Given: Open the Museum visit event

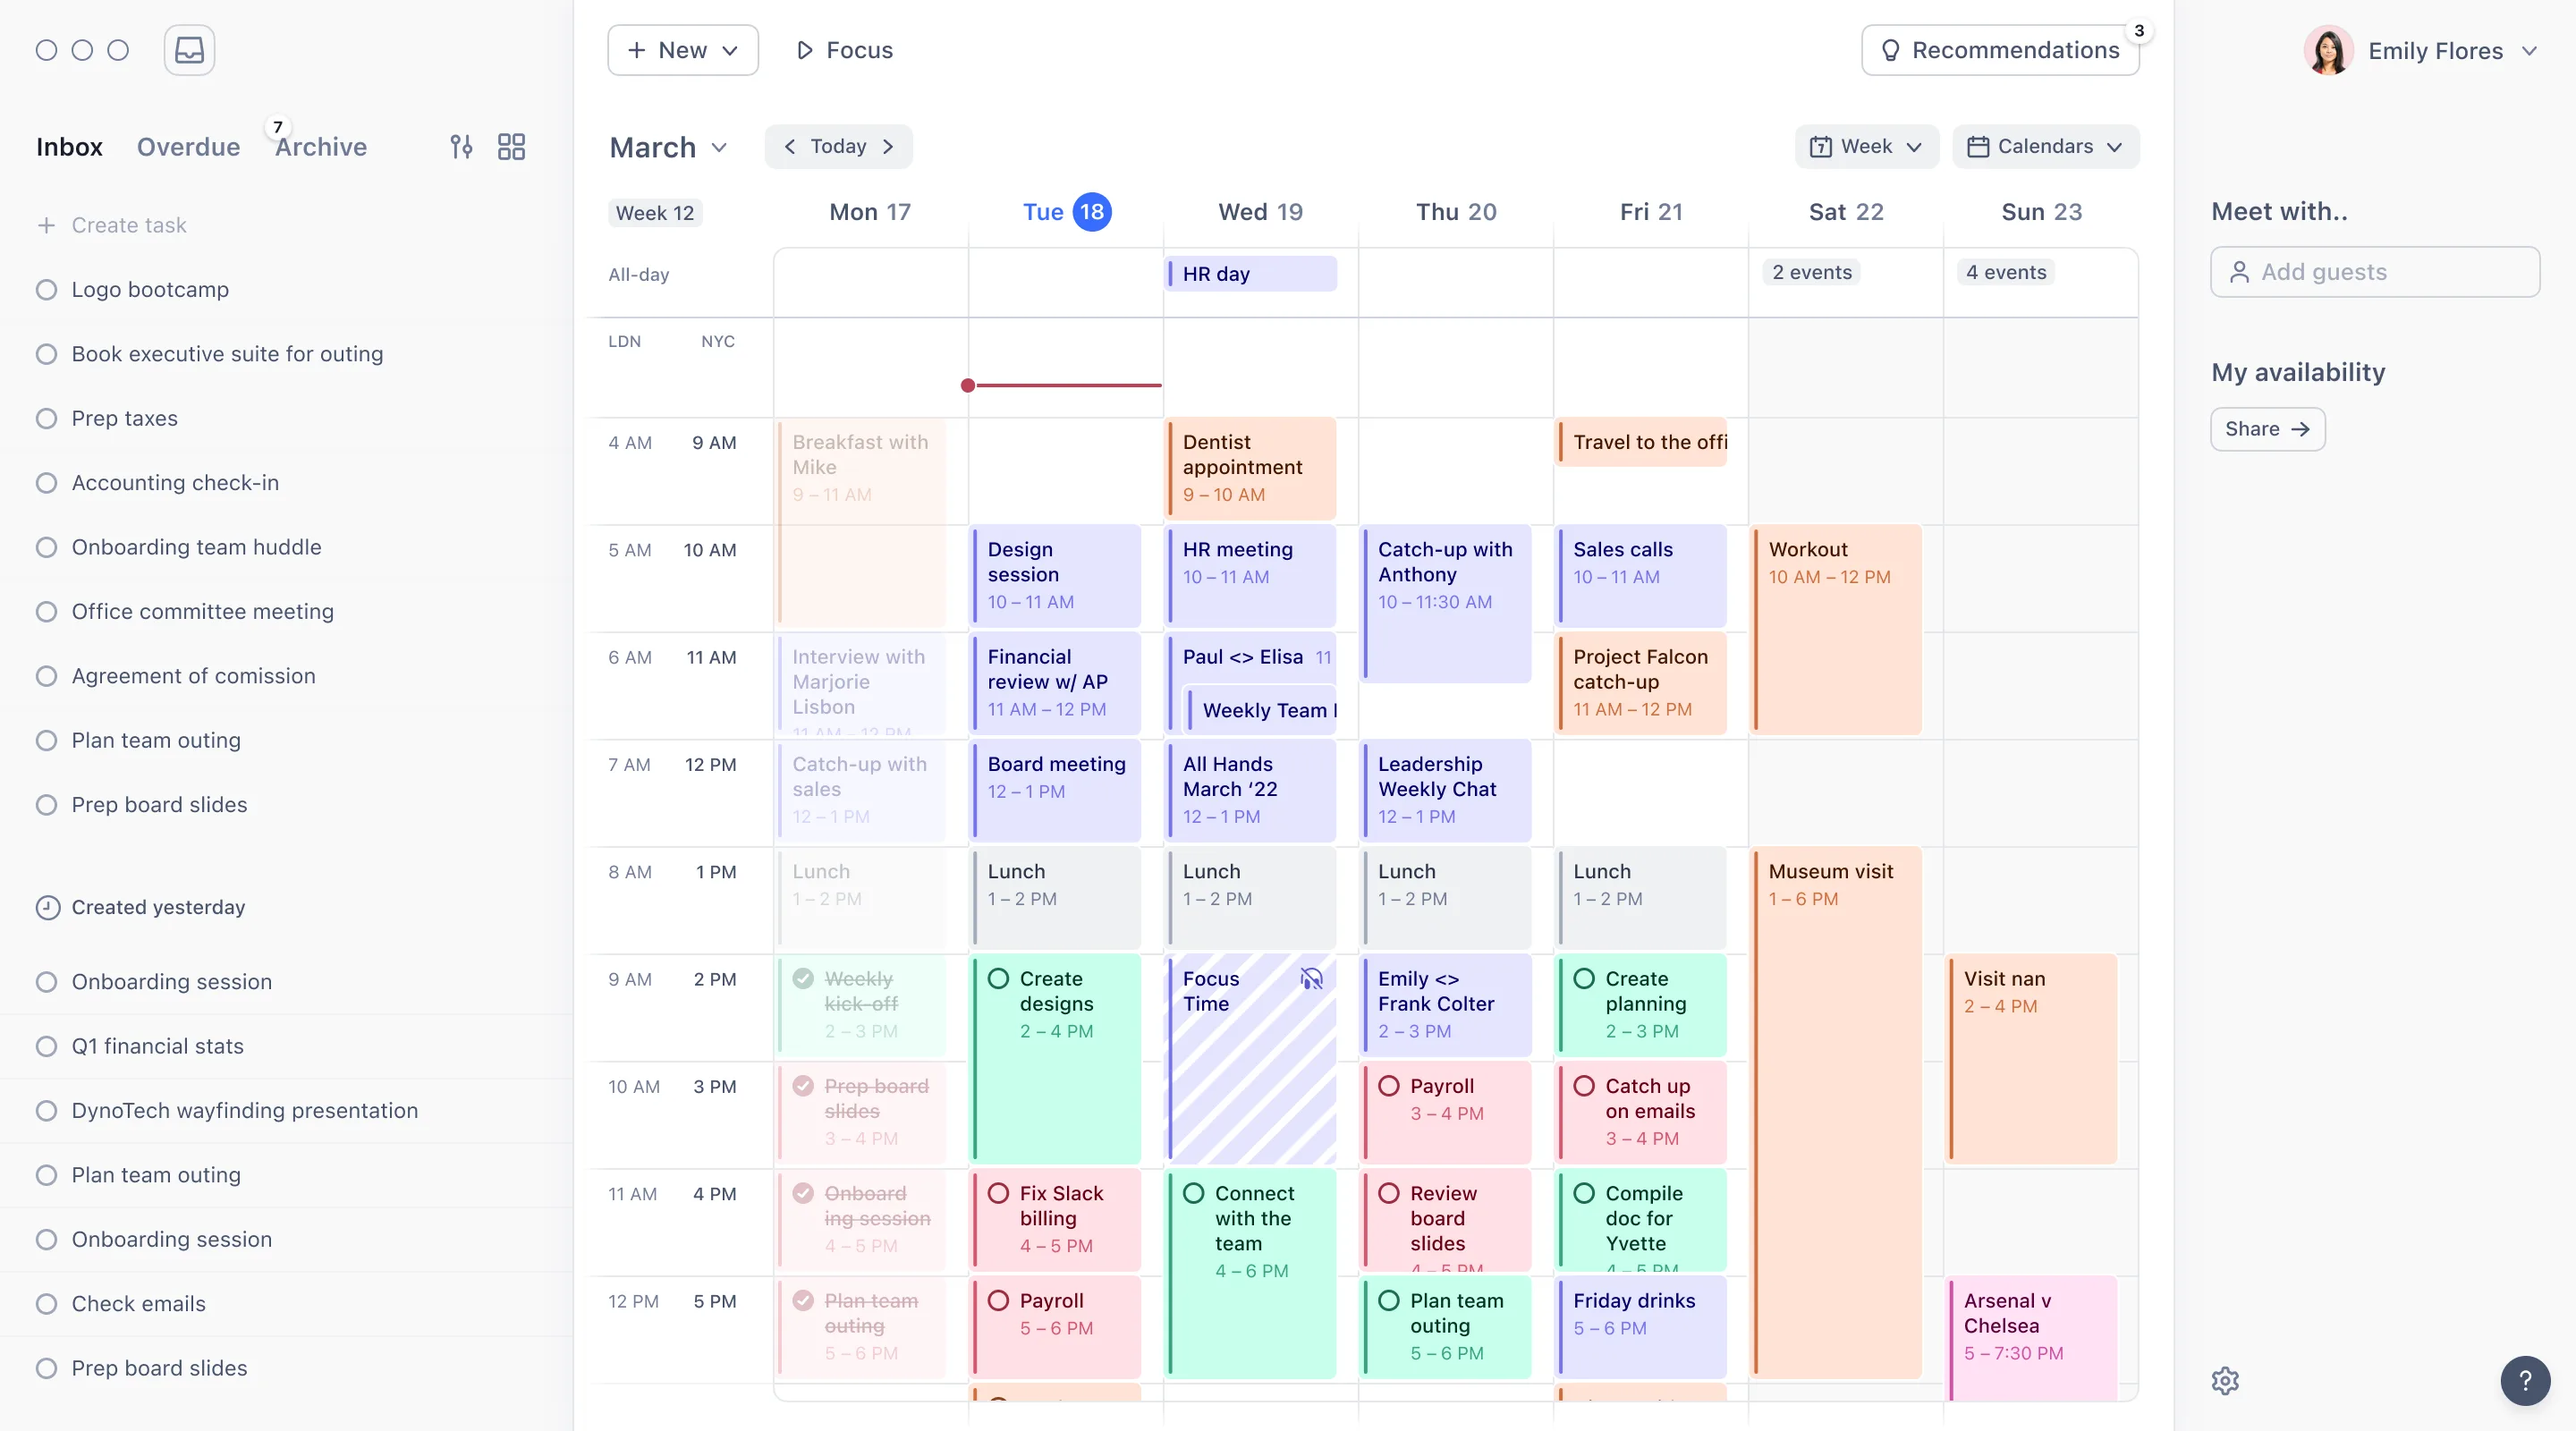Looking at the screenshot, I should [1836, 1113].
